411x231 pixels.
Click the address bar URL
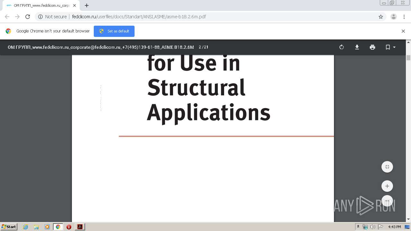[x=139, y=17]
